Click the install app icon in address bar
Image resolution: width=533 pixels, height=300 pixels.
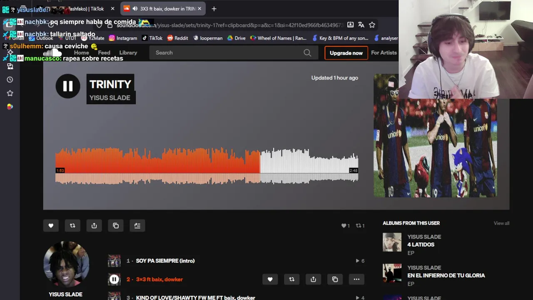tap(350, 25)
